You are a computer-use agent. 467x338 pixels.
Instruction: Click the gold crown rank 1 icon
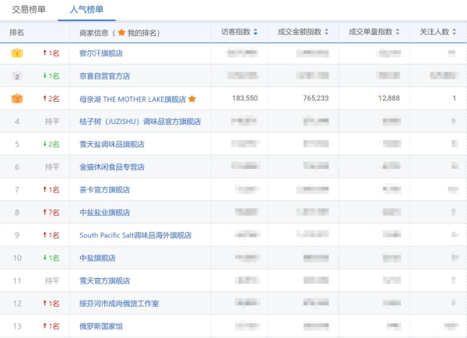[x=17, y=53]
